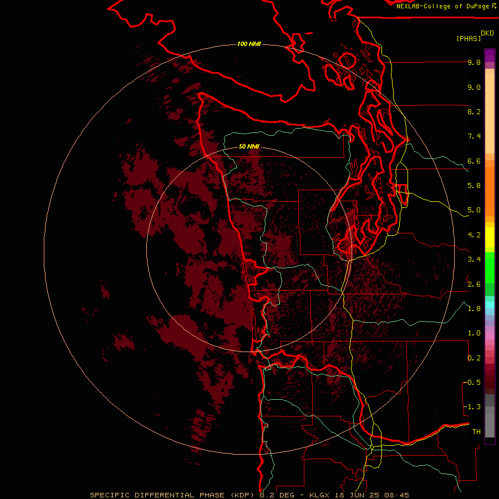Click the 0.2 scale value
The height and width of the screenshot is (499, 499).
[x=474, y=358]
